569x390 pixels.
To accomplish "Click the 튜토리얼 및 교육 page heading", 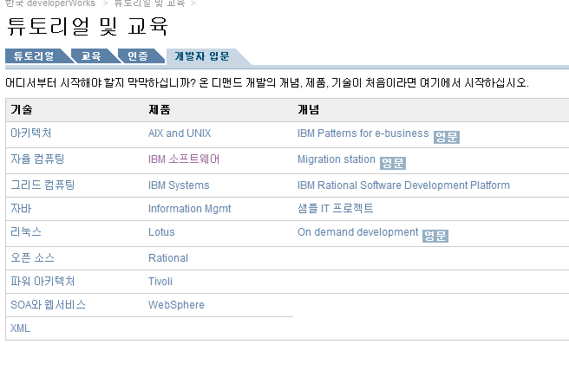I will (88, 26).
